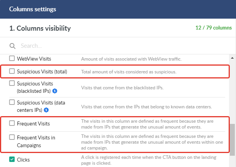The height and width of the screenshot is (167, 236).
Task: Click the blue badge beside data centers IPs
Action: coord(46,110)
